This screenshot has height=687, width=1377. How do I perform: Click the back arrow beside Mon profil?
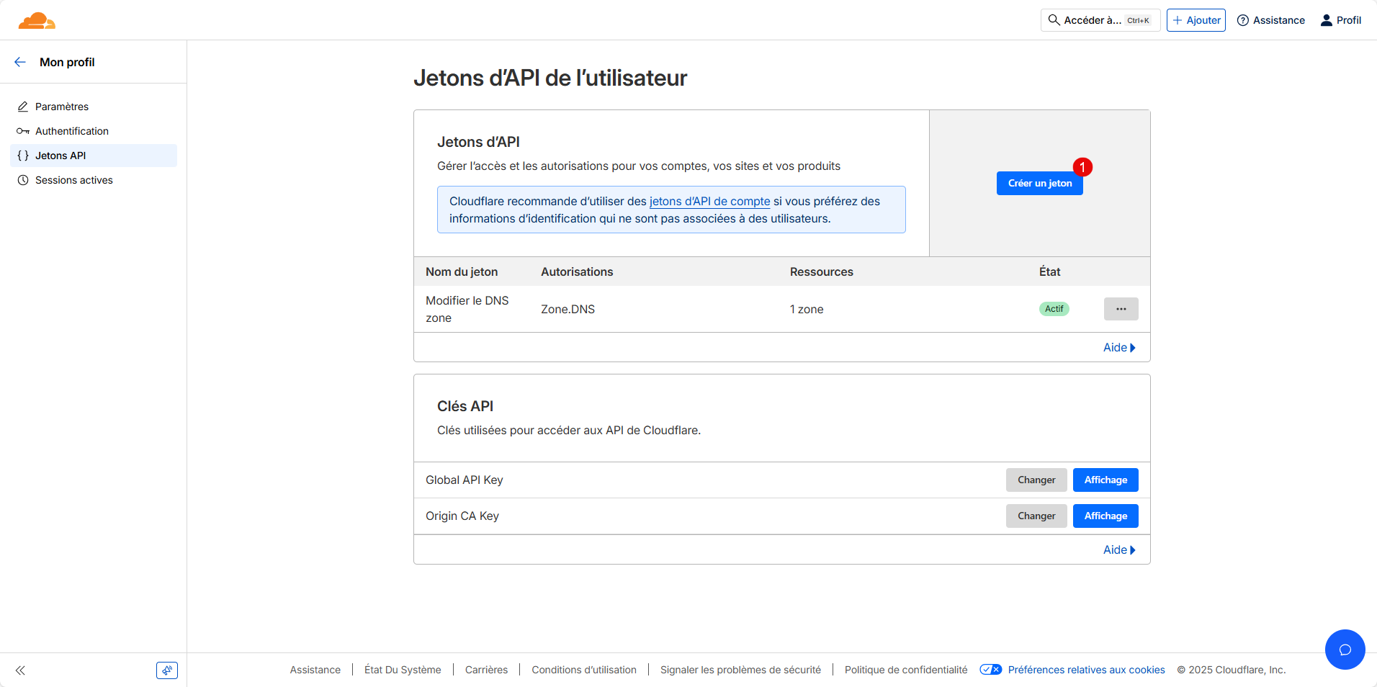click(20, 62)
